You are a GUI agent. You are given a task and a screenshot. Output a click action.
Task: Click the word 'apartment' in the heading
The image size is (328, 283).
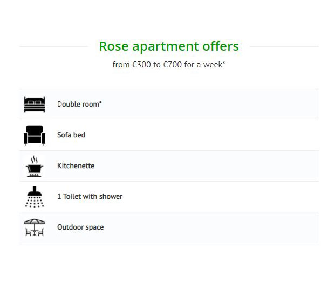pyautogui.click(x=166, y=47)
